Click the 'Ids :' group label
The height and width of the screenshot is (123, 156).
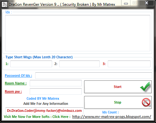click(9, 12)
